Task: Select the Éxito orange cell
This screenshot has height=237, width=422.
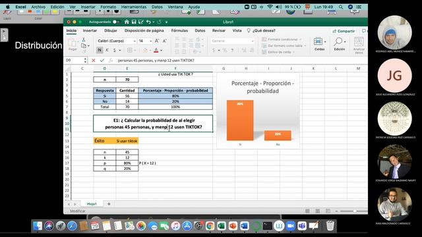Action: (x=105, y=141)
